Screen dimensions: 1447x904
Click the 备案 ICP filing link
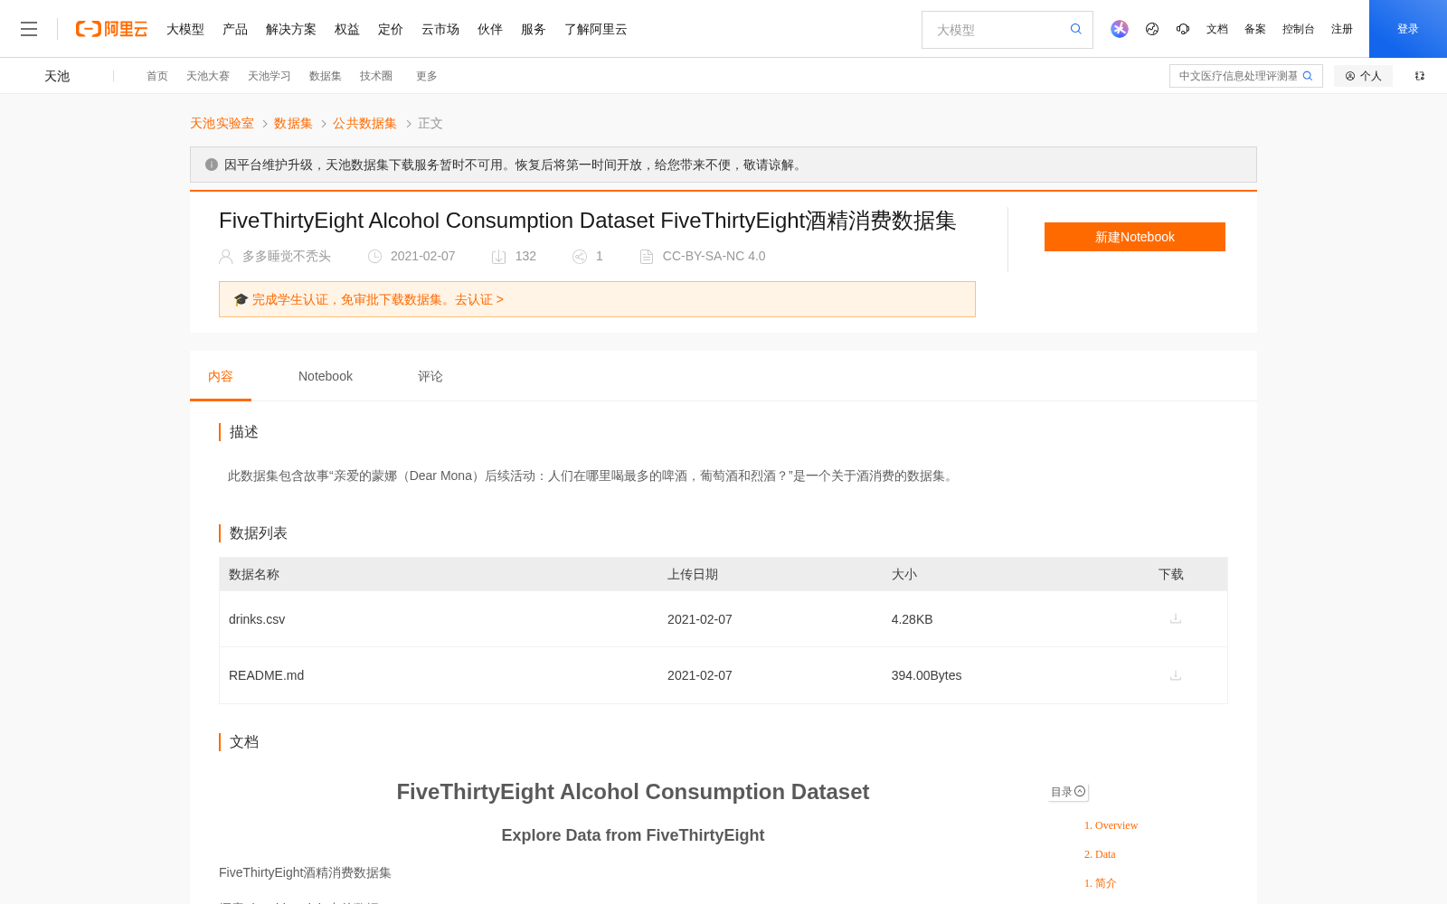(x=1255, y=29)
